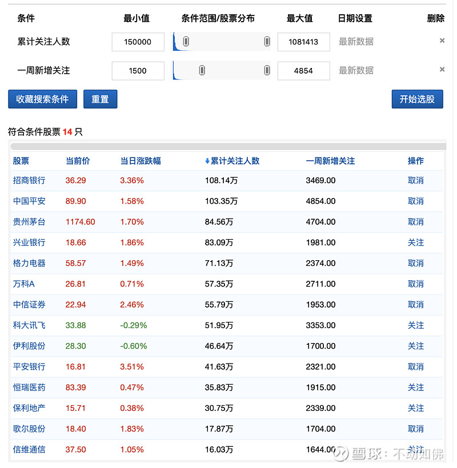
Task: Click 取消 for 招商银行
Action: 416,180
